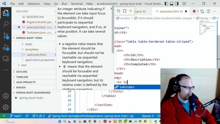Open the Selection menu
Screen dimensions: 220x124
[34, 4]
